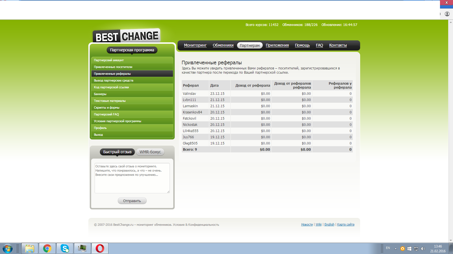Switch to the WMR-бонус tab
Image resolution: width=453 pixels, height=254 pixels.
click(150, 152)
